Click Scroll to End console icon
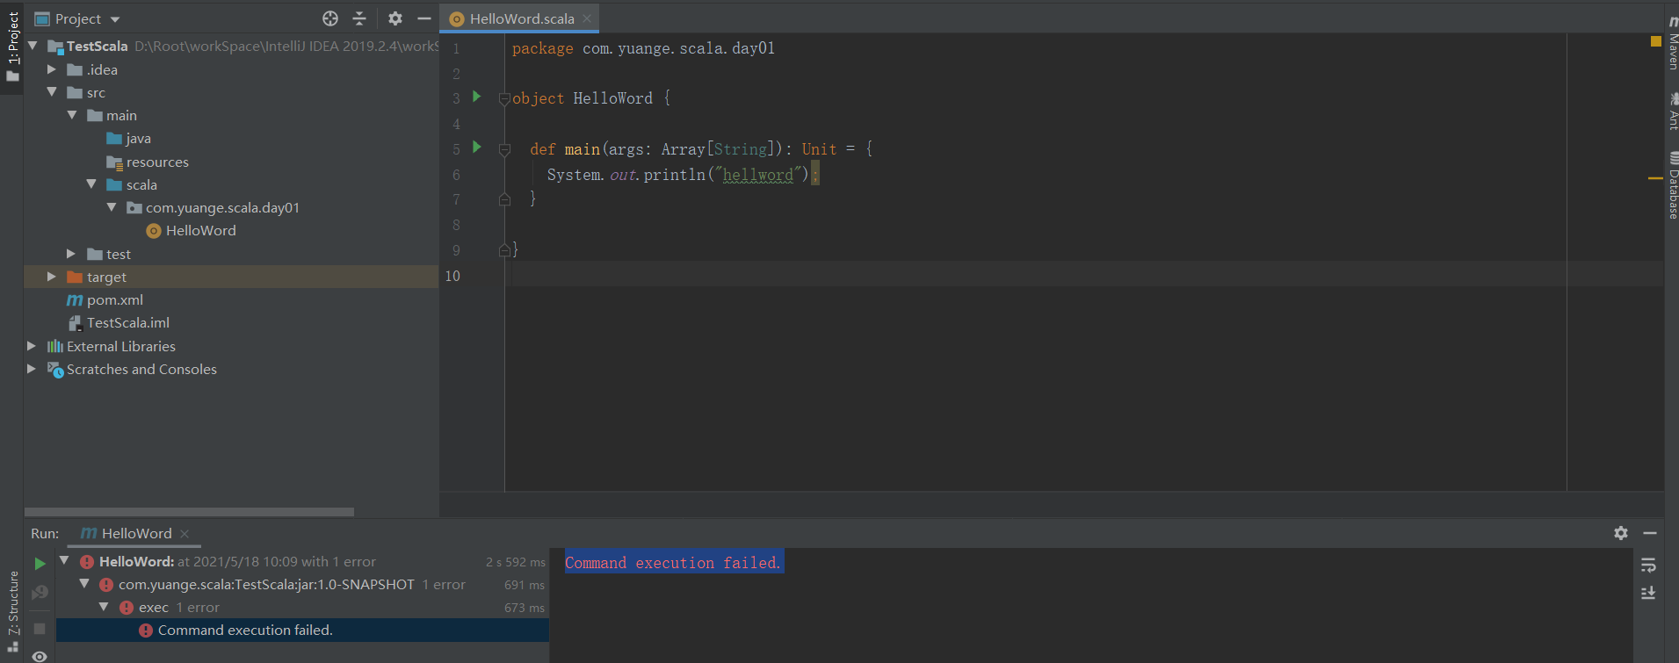 pyautogui.click(x=1648, y=594)
